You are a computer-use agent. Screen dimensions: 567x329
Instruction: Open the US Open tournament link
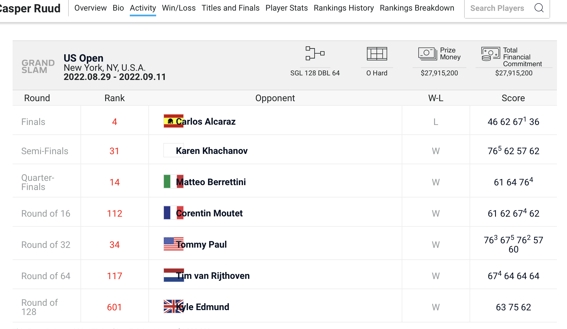[x=83, y=58]
